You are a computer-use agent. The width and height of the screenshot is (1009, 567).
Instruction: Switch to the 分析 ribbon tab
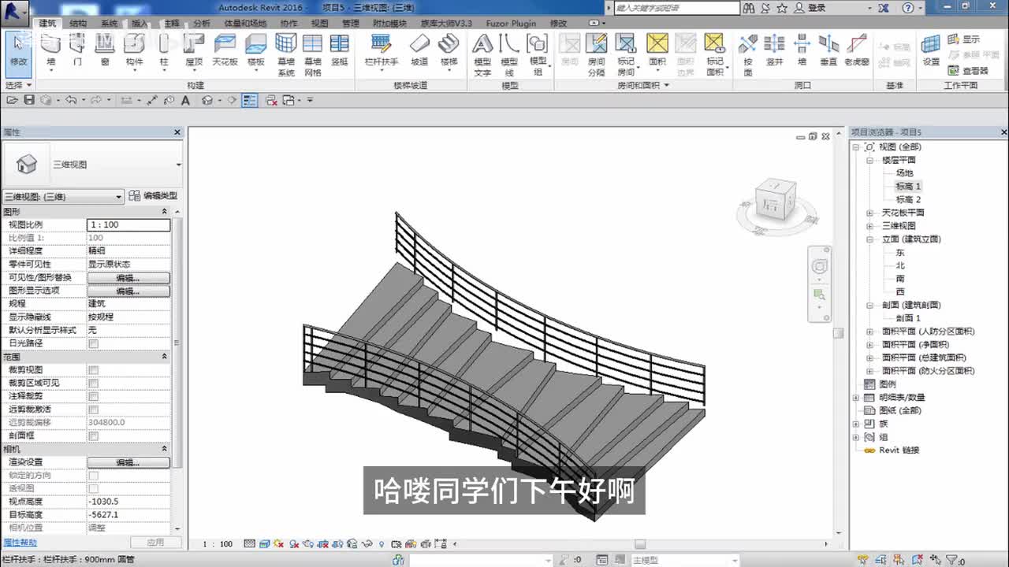202,24
